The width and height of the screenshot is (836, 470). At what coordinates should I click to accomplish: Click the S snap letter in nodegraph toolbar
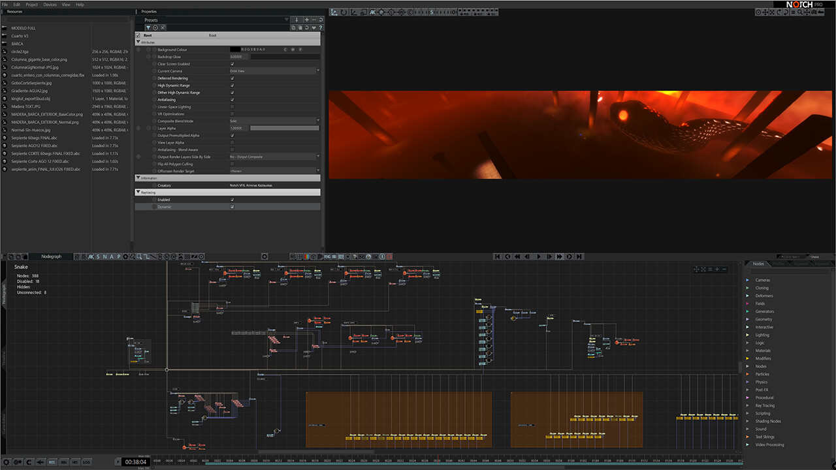98,257
